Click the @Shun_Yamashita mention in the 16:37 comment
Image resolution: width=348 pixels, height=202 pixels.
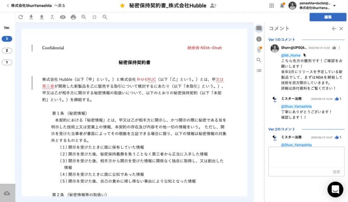click(296, 145)
